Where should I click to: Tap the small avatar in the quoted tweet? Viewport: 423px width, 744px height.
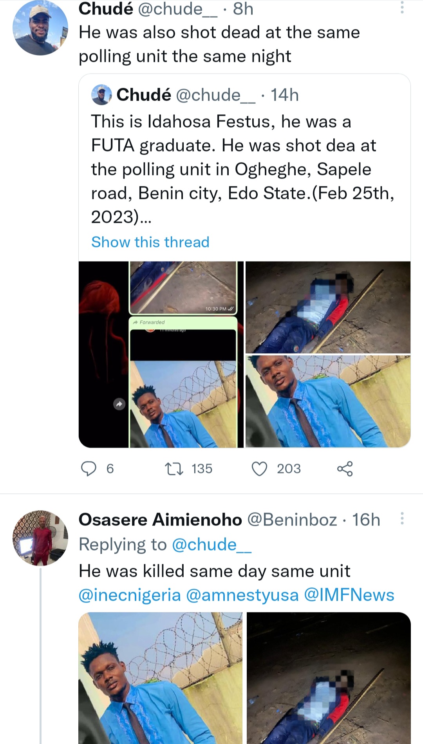coord(101,95)
